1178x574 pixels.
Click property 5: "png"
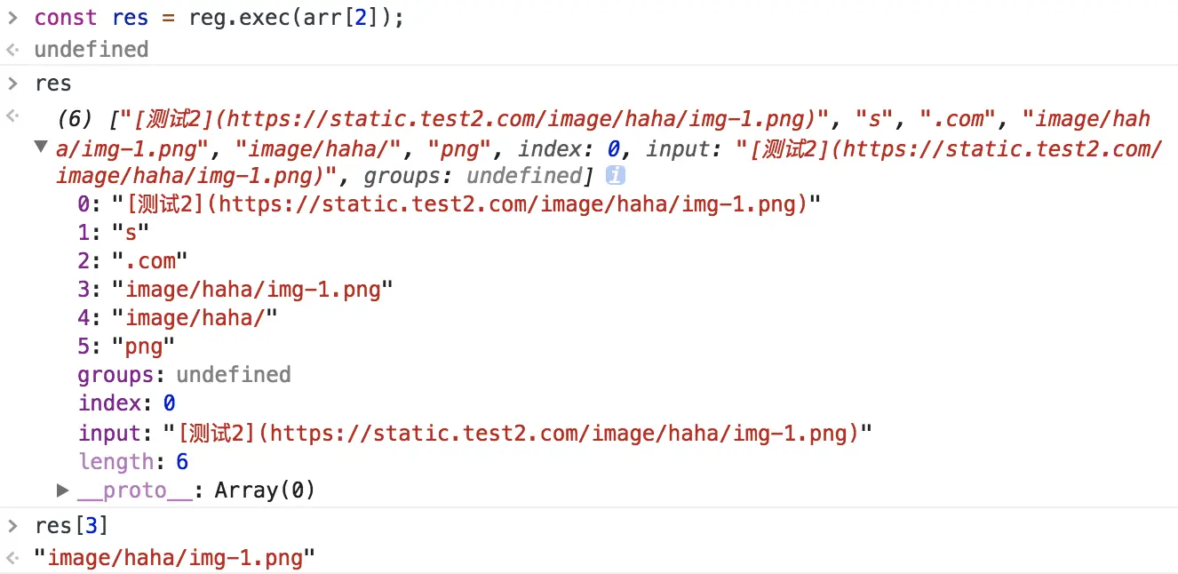pyautogui.click(x=127, y=347)
